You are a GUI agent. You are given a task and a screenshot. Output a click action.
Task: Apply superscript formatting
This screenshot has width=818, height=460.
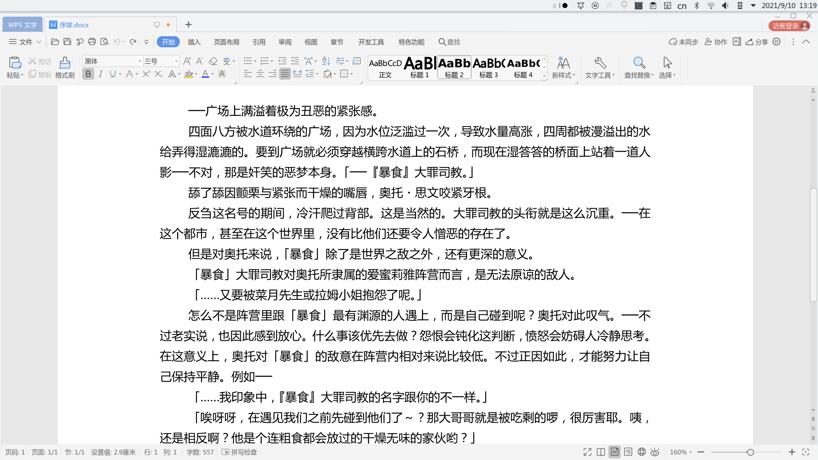[146, 74]
